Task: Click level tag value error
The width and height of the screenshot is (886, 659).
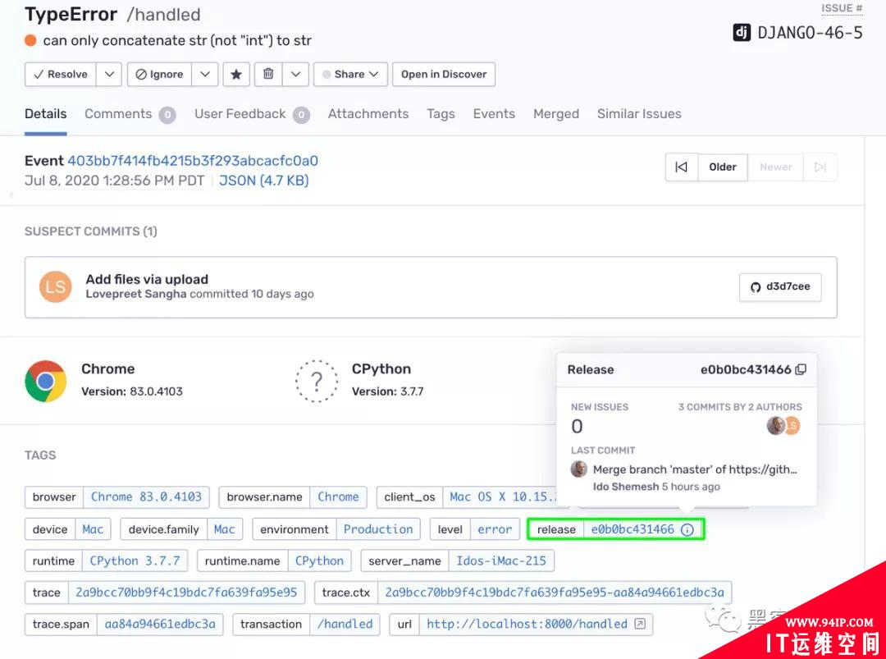Action: click(x=495, y=529)
